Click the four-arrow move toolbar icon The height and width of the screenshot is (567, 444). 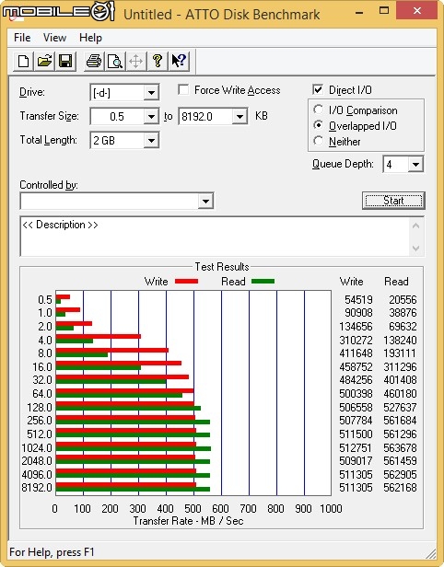pyautogui.click(x=136, y=61)
